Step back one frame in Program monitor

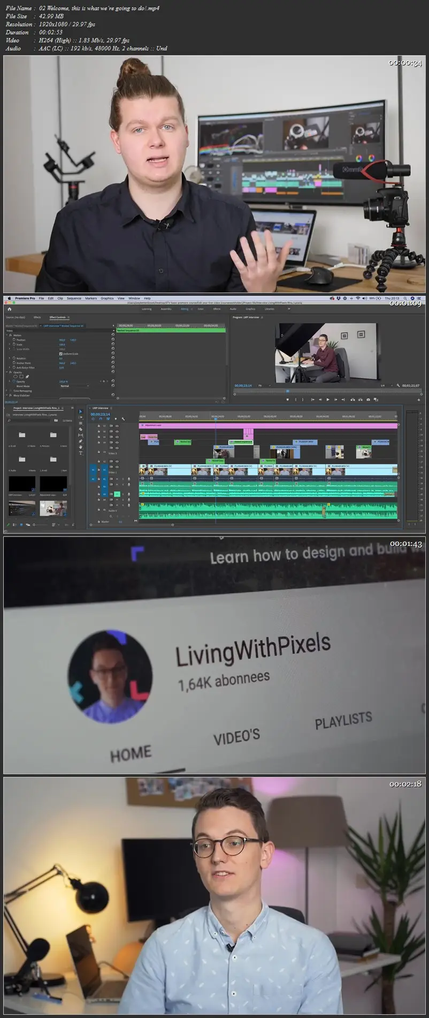pos(320,400)
